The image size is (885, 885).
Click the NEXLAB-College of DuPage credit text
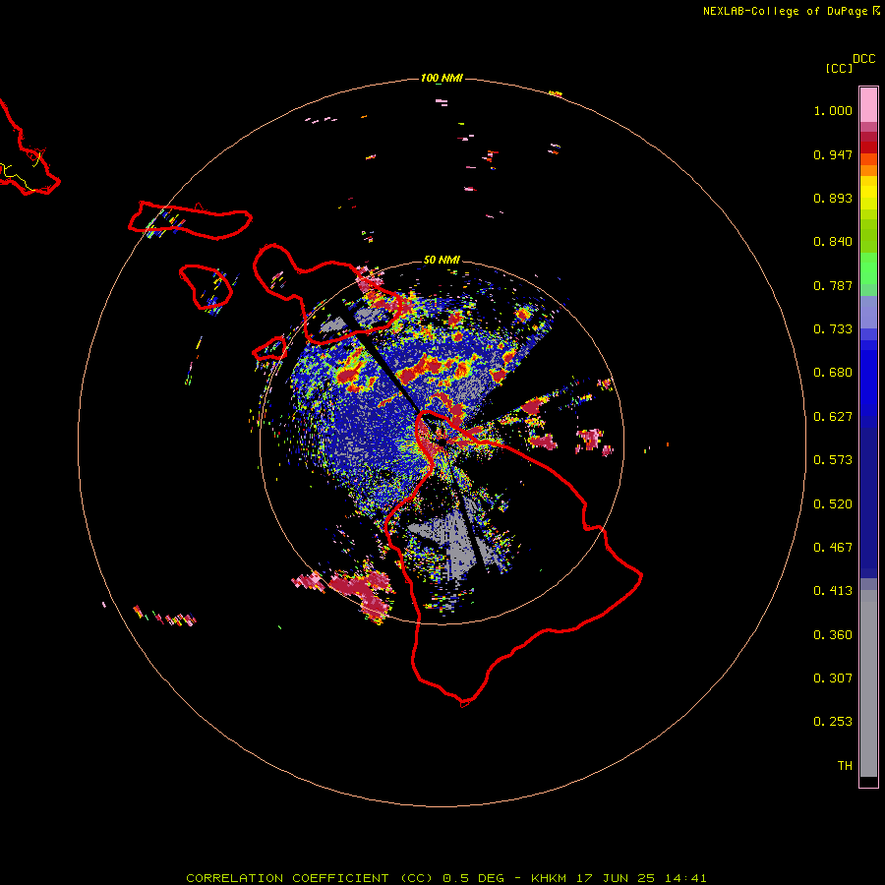(x=785, y=11)
